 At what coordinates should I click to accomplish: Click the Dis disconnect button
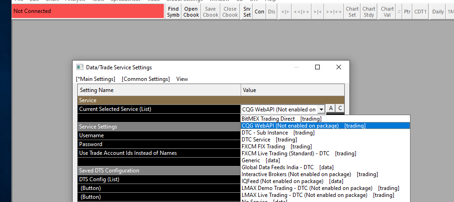point(272,12)
